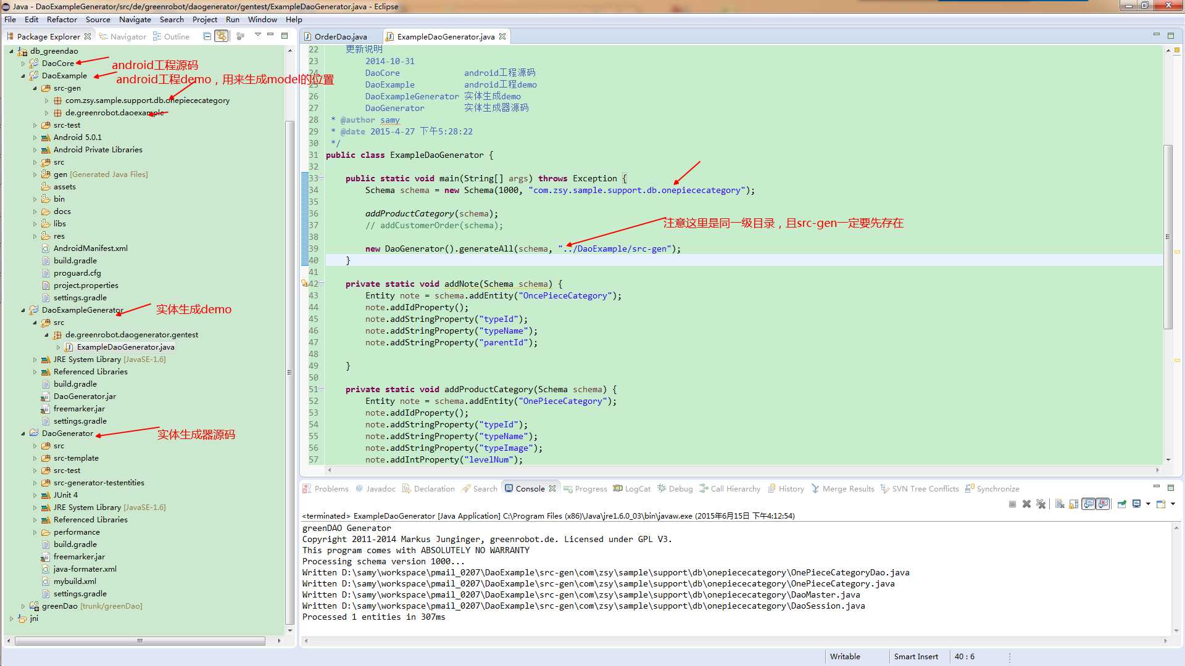Fold the main method at line 33
The width and height of the screenshot is (1185, 666).
click(x=321, y=178)
